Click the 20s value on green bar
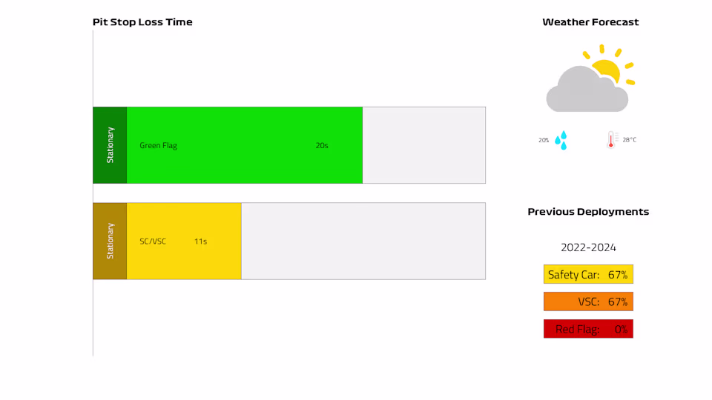The image size is (712, 400). pos(322,146)
